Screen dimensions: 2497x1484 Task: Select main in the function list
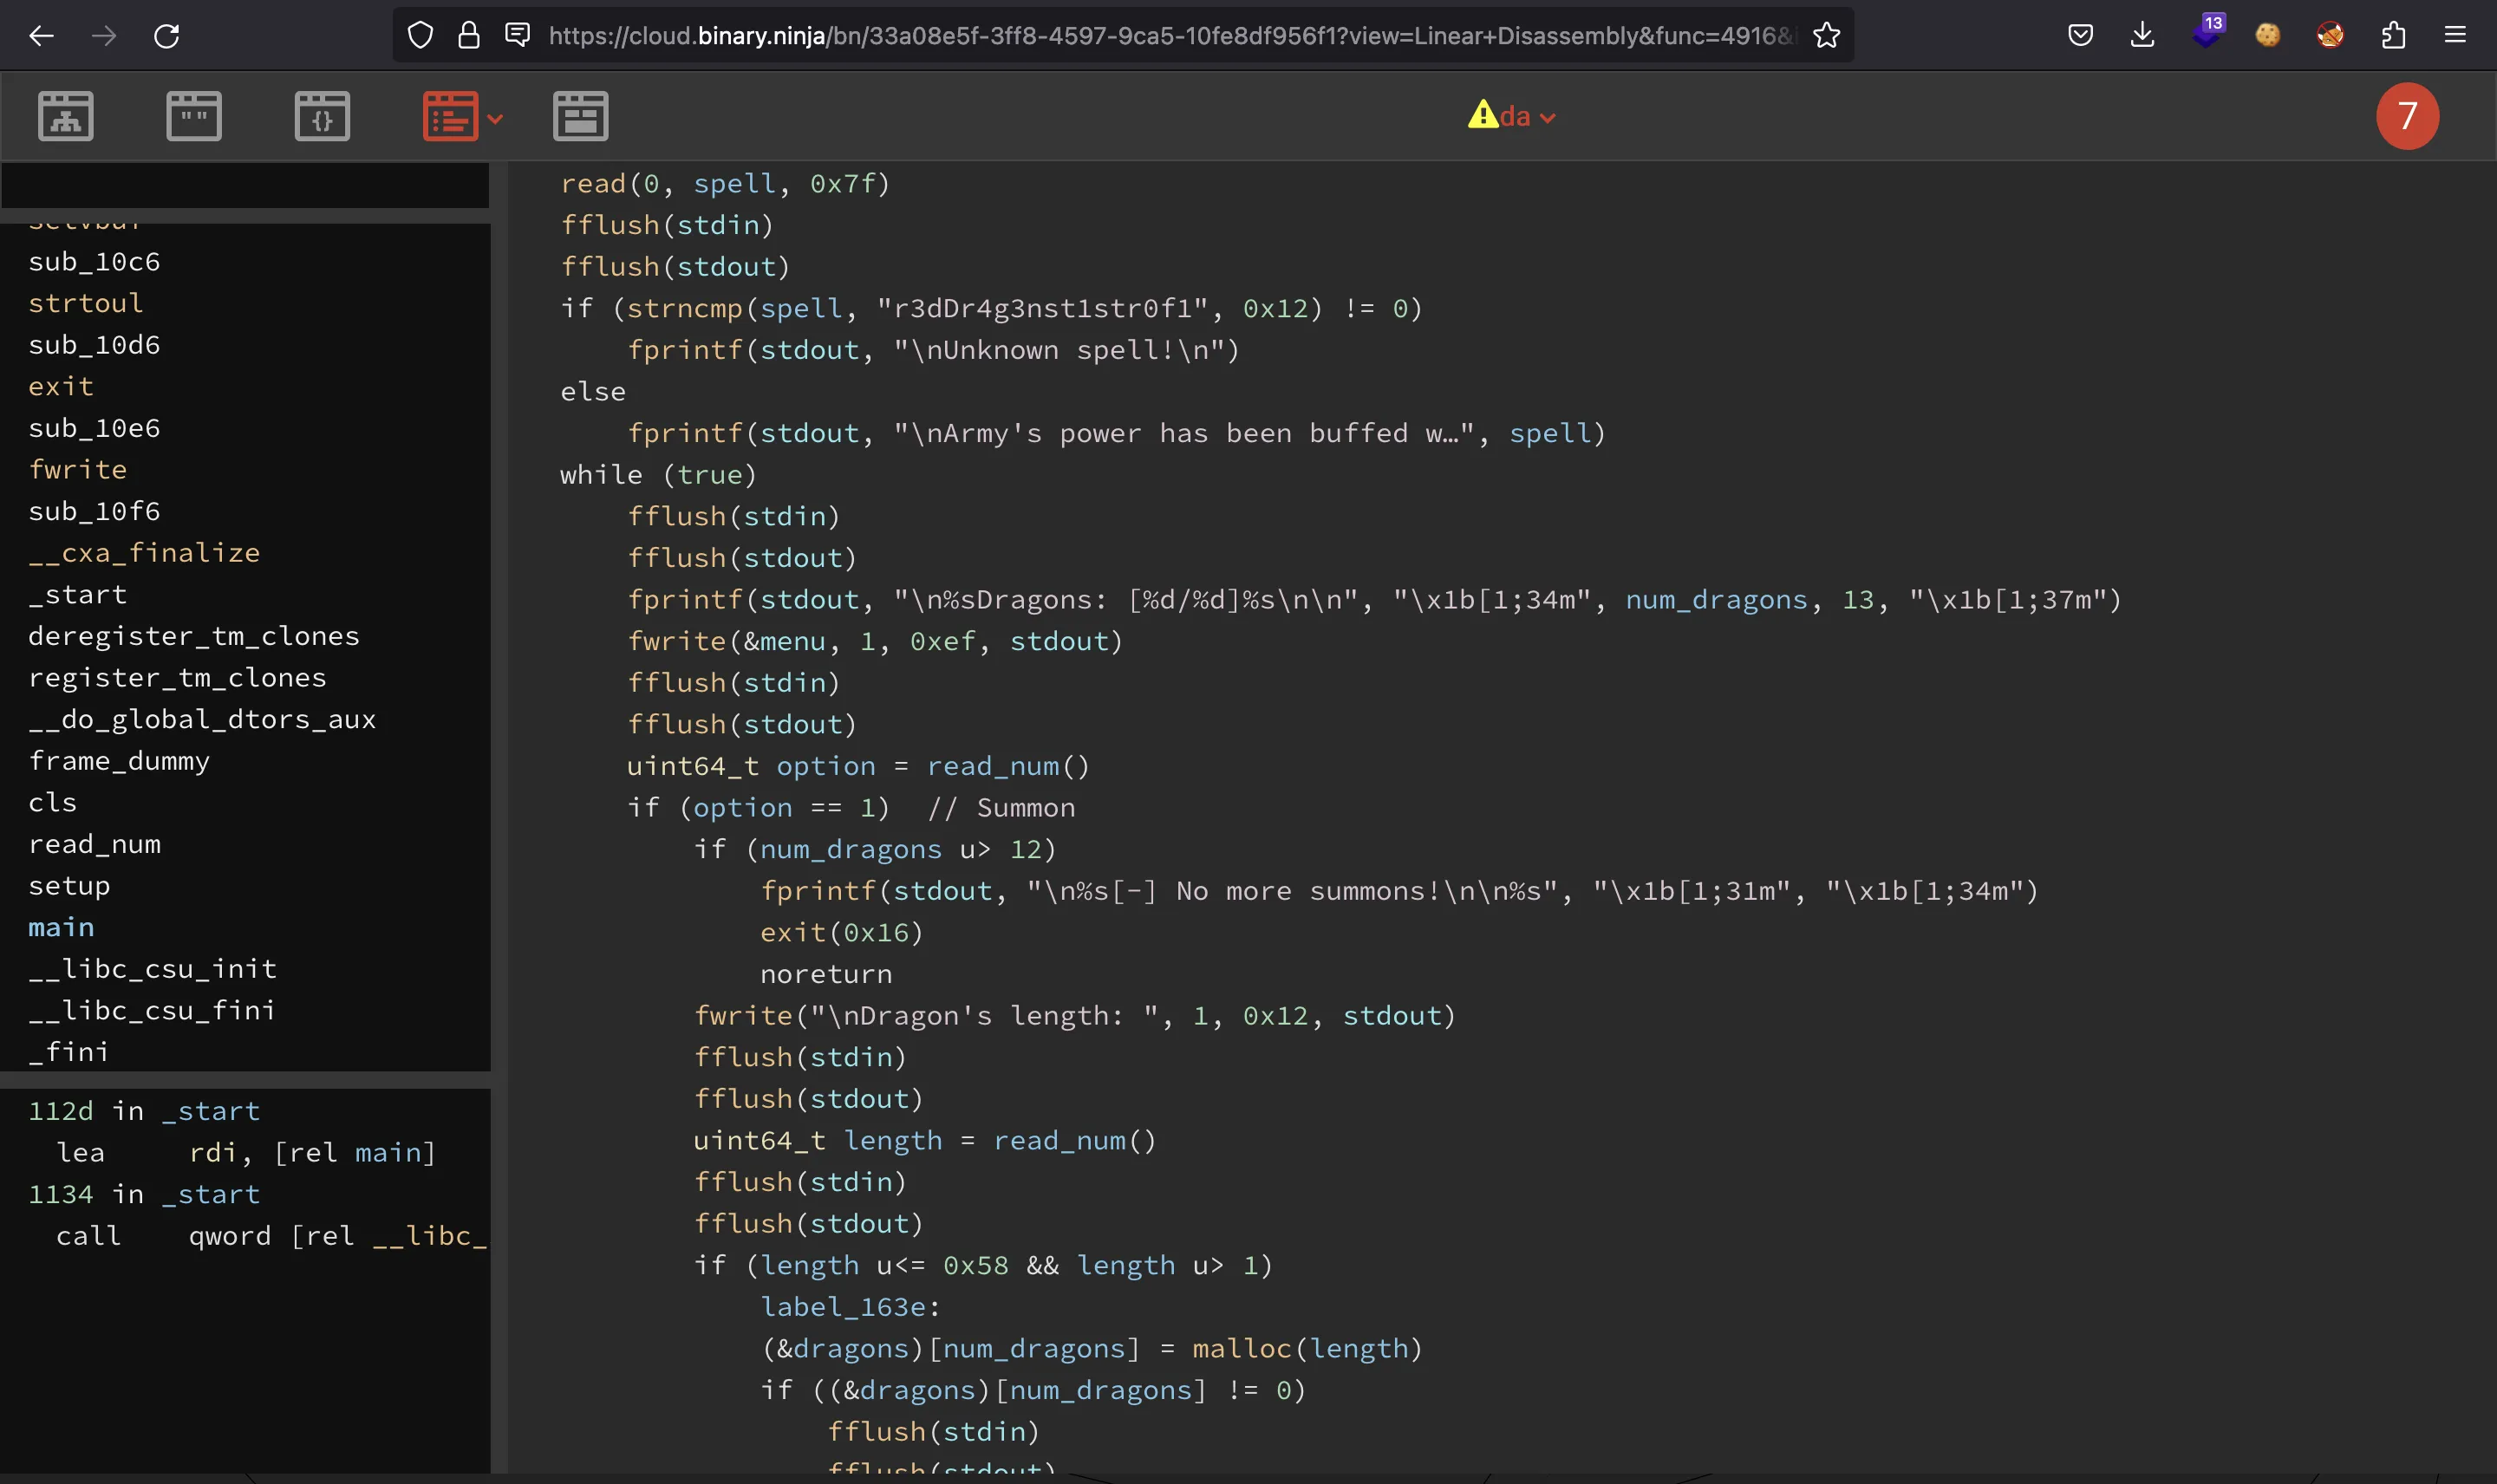pos(61,928)
